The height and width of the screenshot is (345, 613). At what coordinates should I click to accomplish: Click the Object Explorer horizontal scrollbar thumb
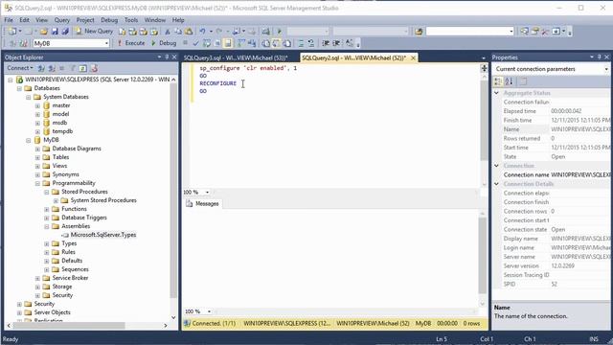(x=69, y=325)
